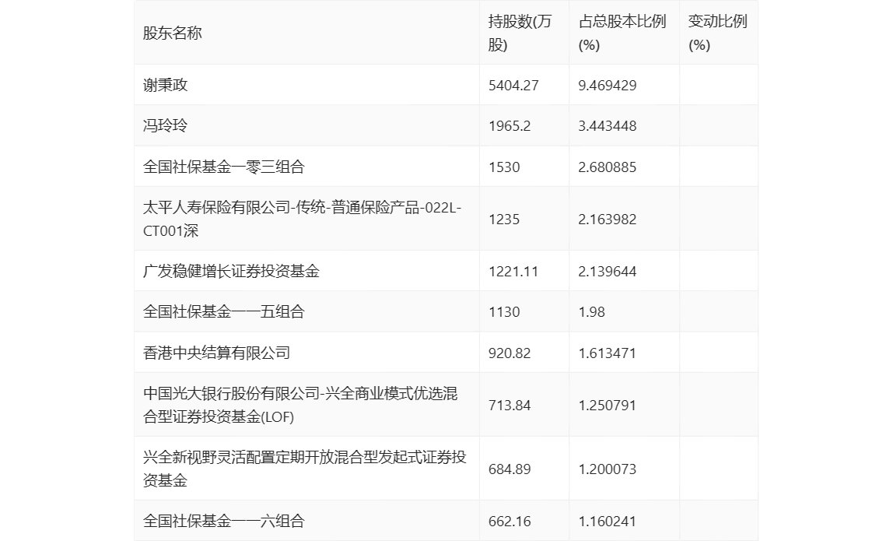Viewport: 893px width, 541px height.
Task: Select the percentage 1.250791
Action: tap(607, 406)
